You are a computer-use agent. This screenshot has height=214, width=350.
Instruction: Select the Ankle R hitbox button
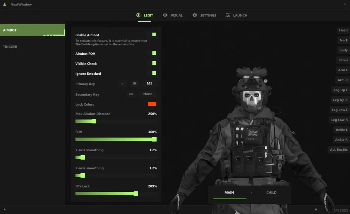[x=341, y=140]
